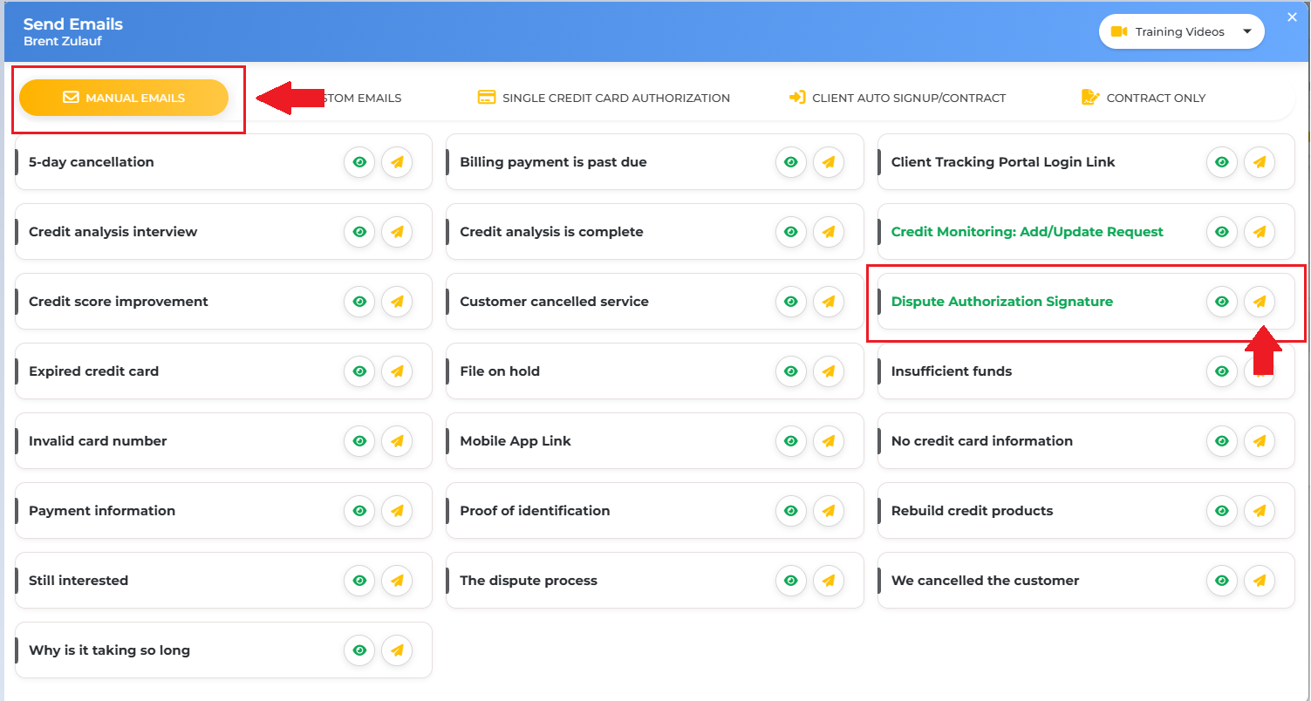Click the Manual Emails button

click(124, 98)
